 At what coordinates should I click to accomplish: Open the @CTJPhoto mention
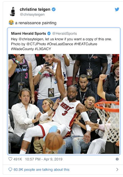click(36, 44)
